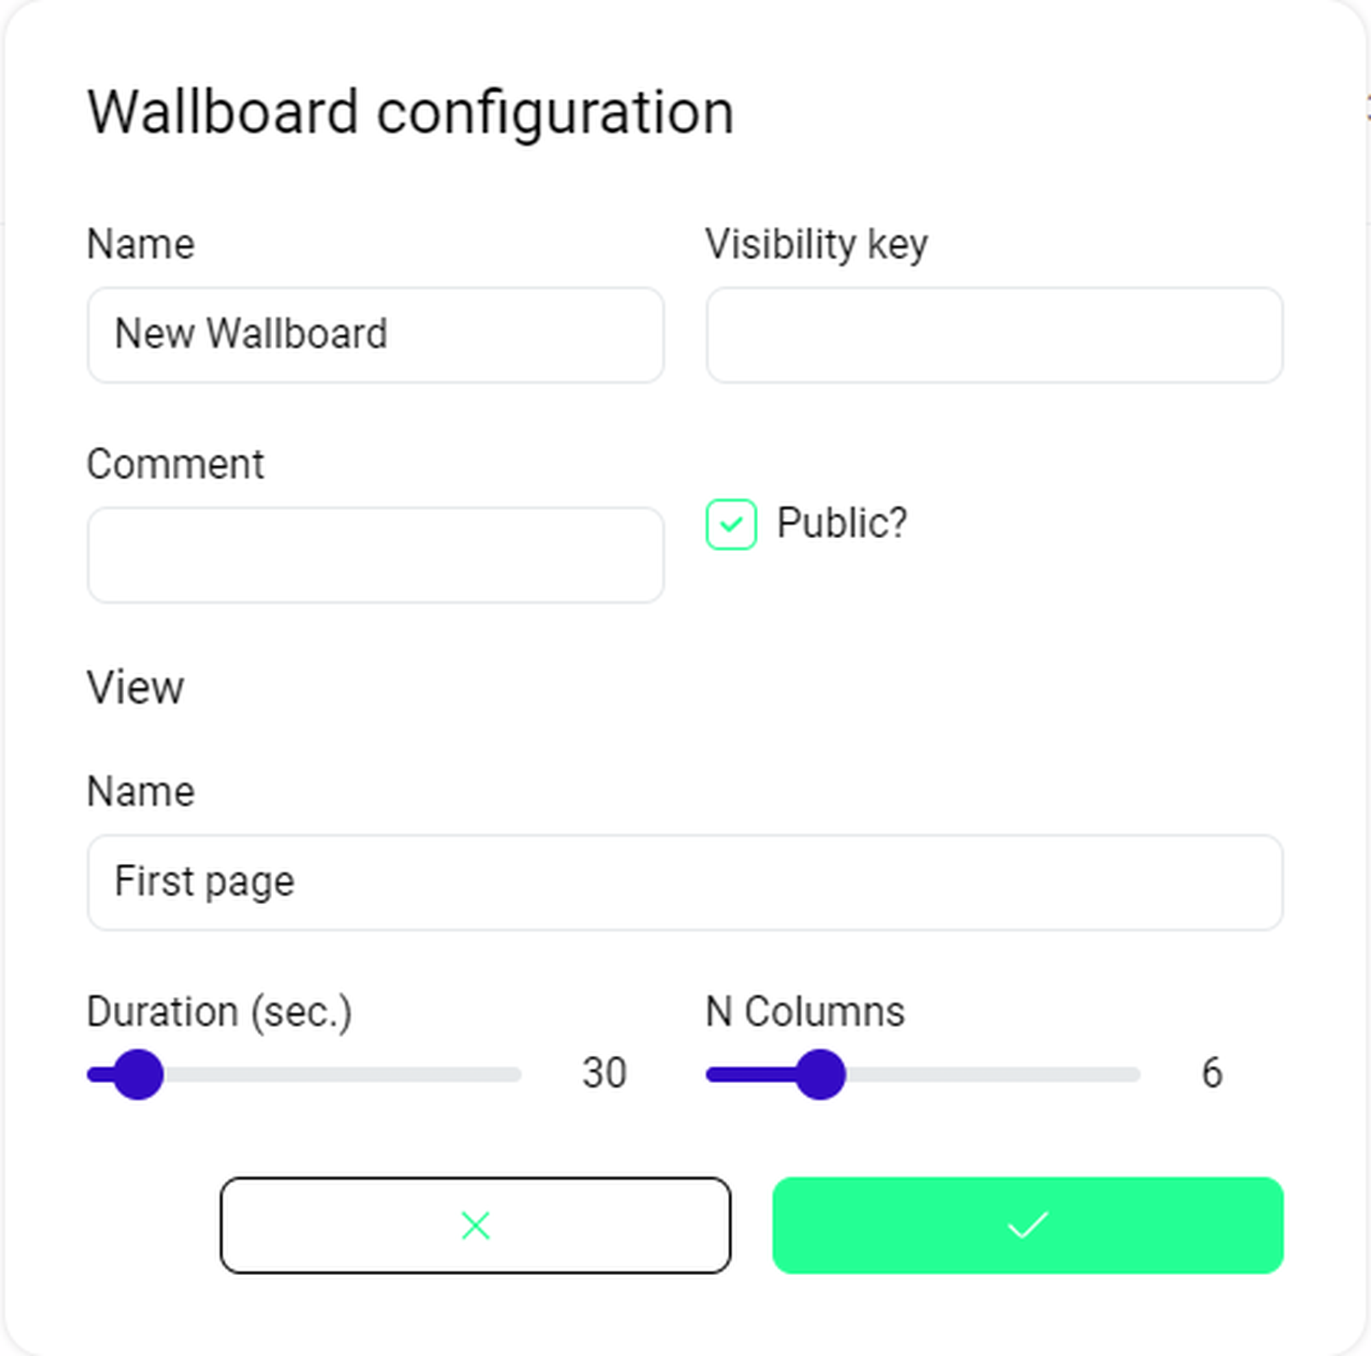Image resolution: width=1371 pixels, height=1356 pixels.
Task: Click the N Columns slider handle
Action: (x=821, y=1074)
